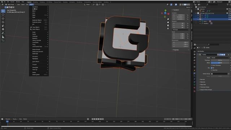Toggle Solidify modifier show in viewport
Viewport: 231px width, 130px height.
coord(222,55)
